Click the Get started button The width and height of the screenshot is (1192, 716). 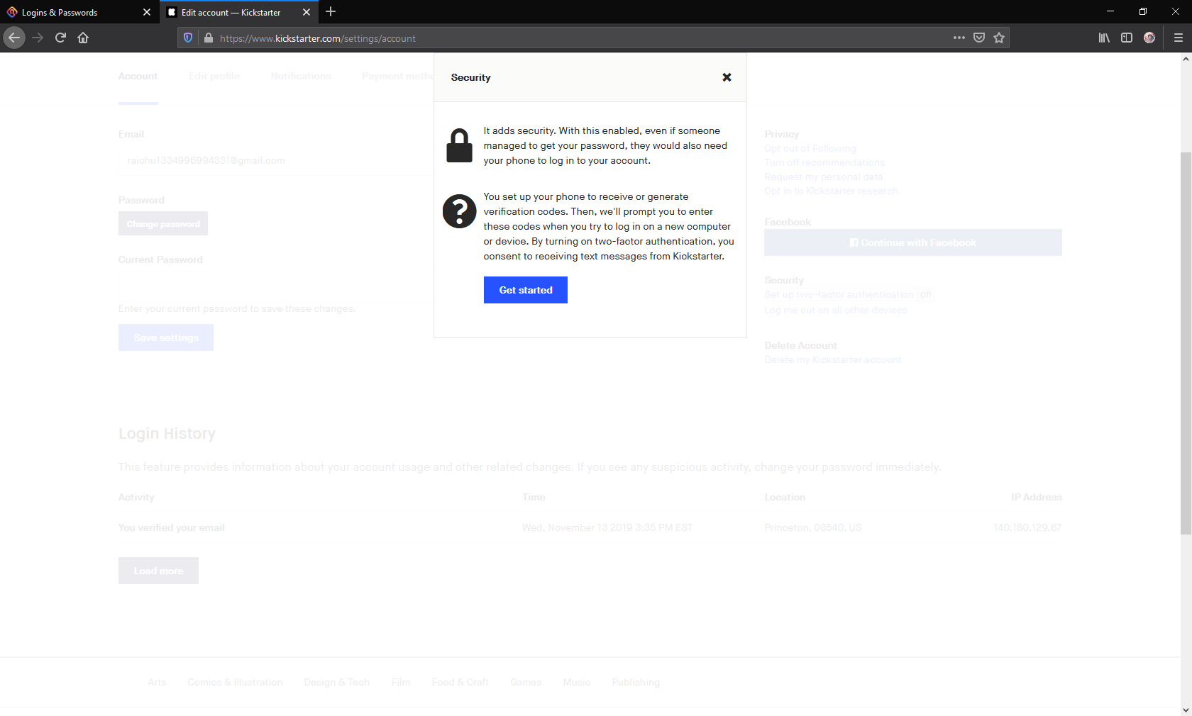click(x=526, y=290)
